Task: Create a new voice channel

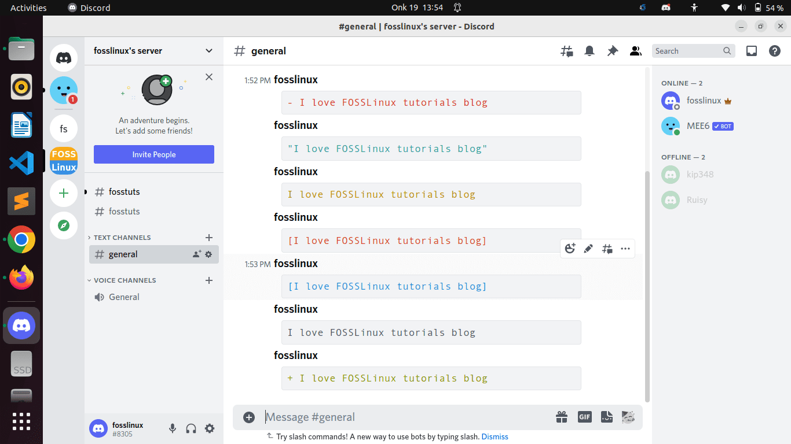Action: (209, 280)
